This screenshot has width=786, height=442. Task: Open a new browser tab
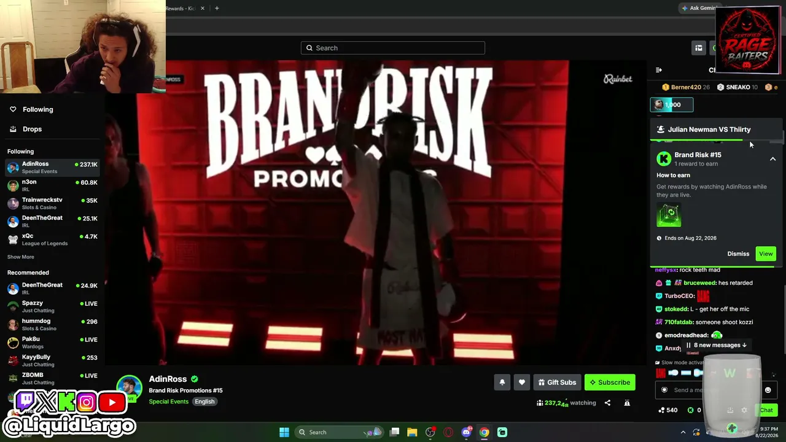coord(217,9)
